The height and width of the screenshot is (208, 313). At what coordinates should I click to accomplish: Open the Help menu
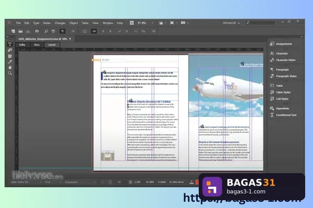120,23
